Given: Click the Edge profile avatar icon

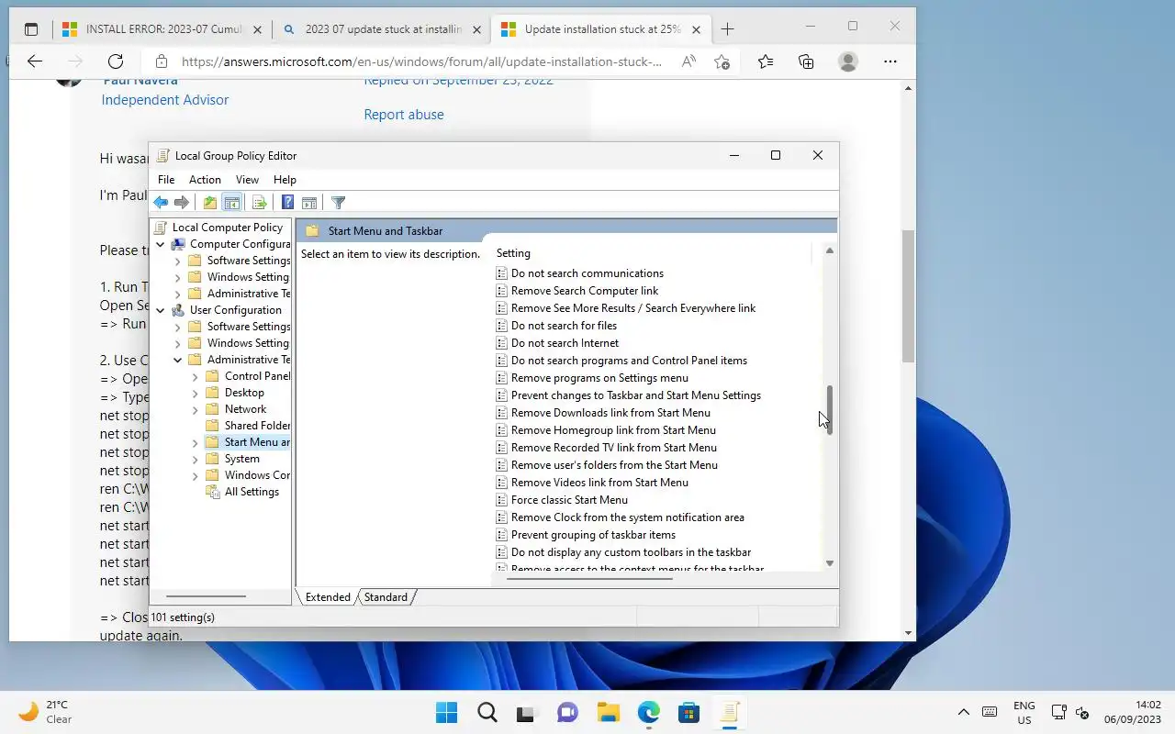Looking at the screenshot, I should click(x=848, y=61).
